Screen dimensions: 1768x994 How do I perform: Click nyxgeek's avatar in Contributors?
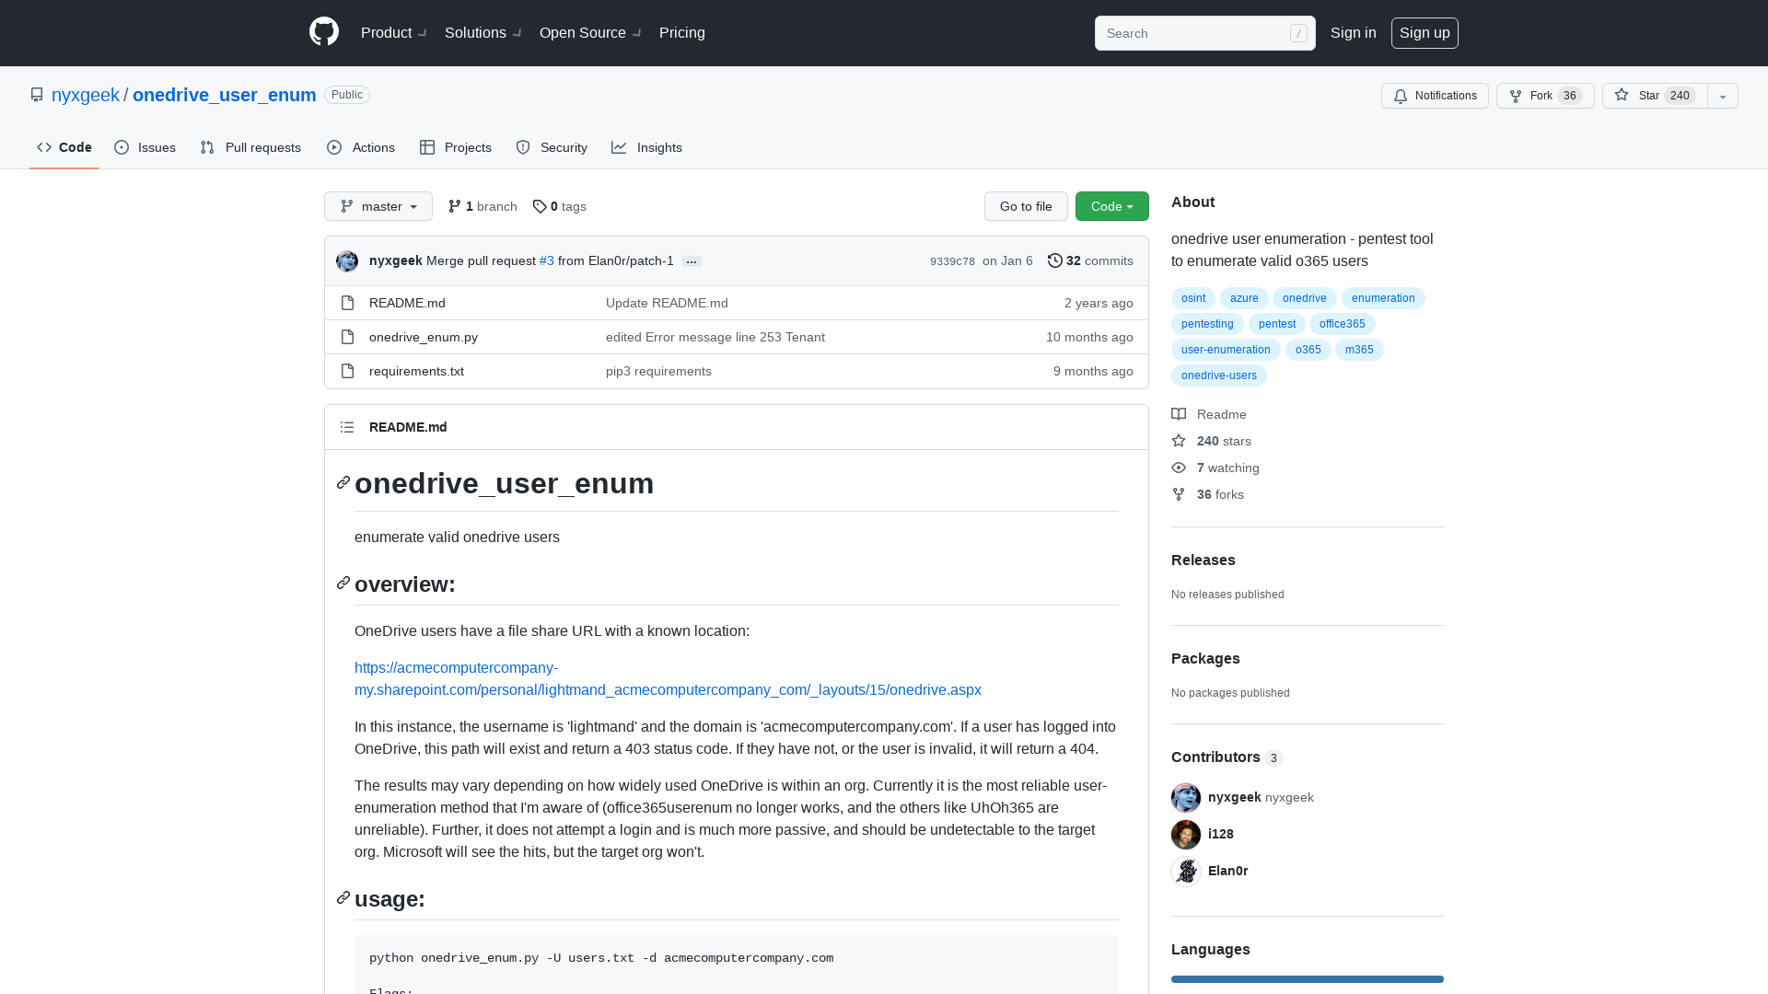(1186, 797)
